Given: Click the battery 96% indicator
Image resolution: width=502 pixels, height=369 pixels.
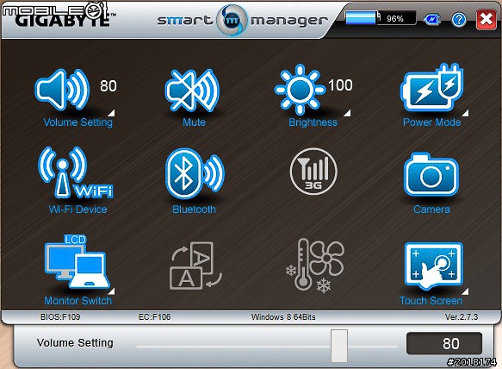Looking at the screenshot, I should click(381, 18).
